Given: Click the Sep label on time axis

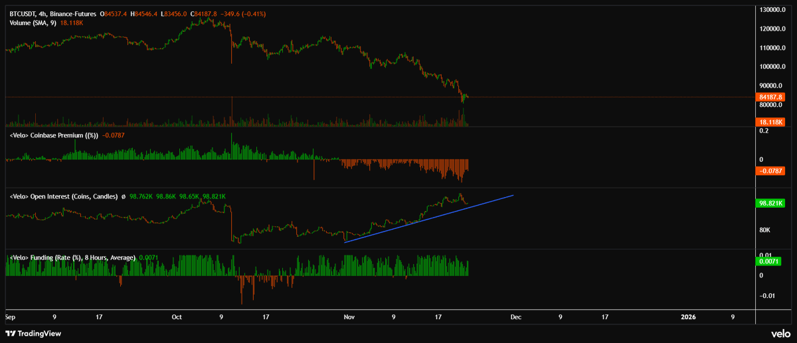Looking at the screenshot, I should 10,317.
